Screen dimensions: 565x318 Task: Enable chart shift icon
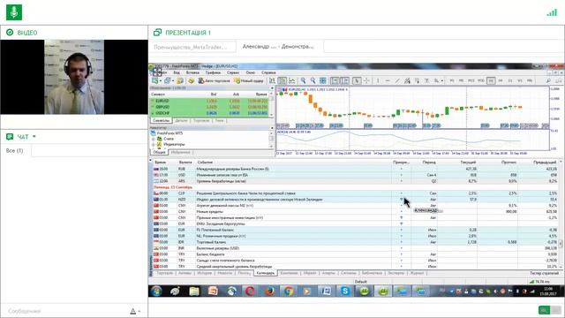[344, 80]
